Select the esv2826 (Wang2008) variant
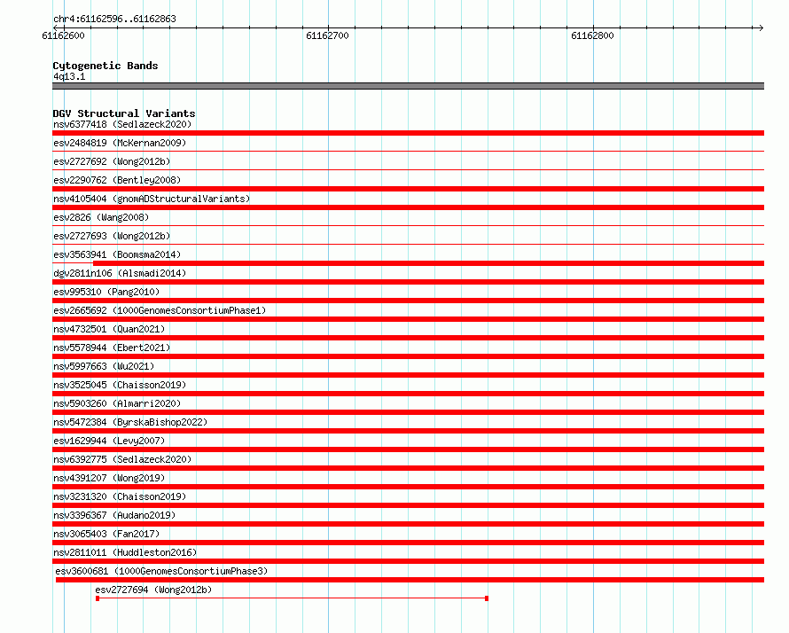This screenshot has width=789, height=633. click(101, 217)
